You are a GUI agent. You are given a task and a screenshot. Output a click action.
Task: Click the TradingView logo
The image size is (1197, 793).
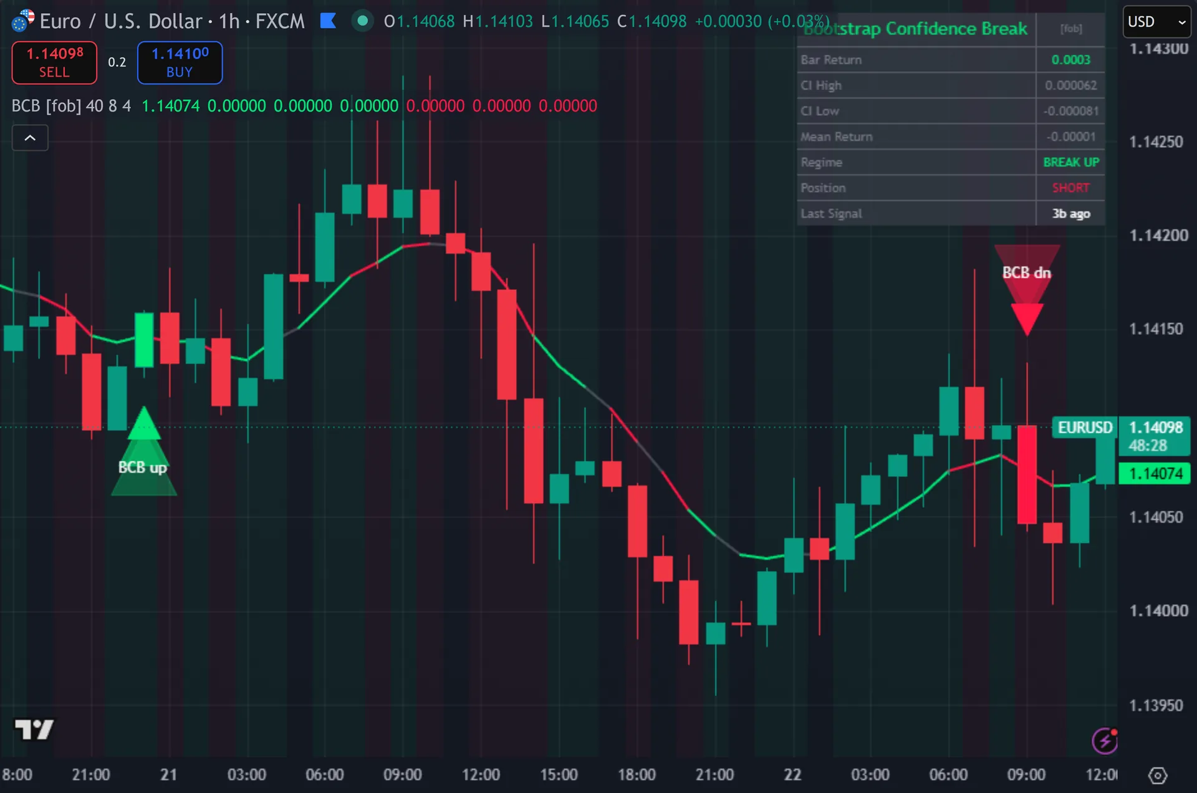click(34, 729)
